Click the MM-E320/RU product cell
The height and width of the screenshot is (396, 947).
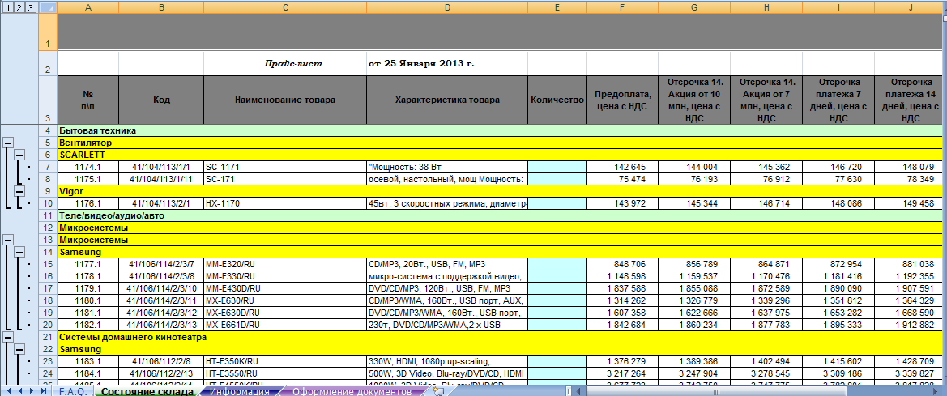(x=285, y=264)
